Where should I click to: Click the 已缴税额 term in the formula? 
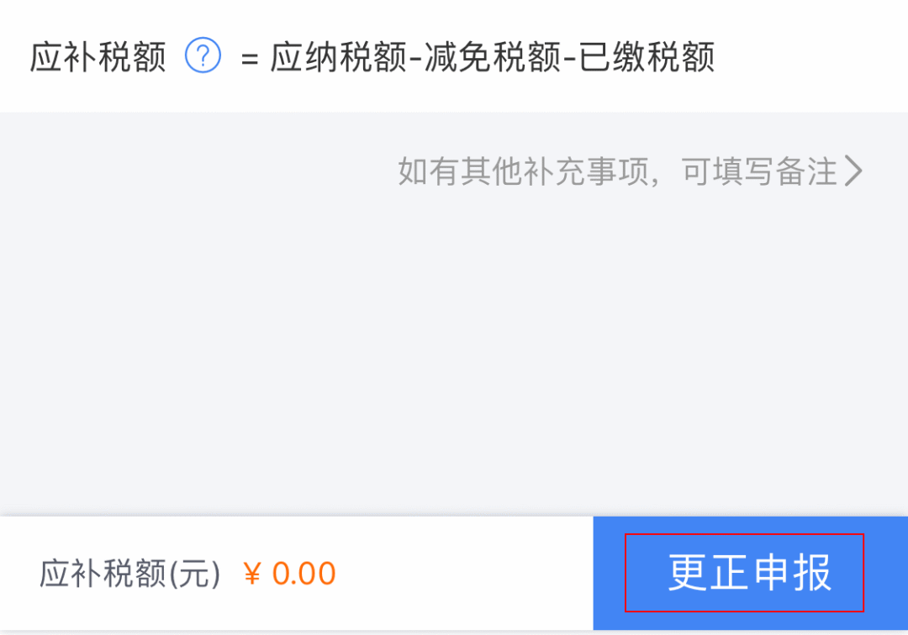[x=647, y=56]
